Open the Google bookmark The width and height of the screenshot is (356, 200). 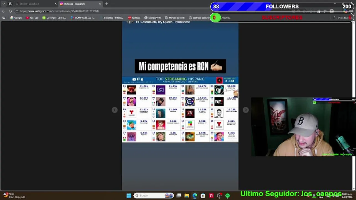point(16,18)
